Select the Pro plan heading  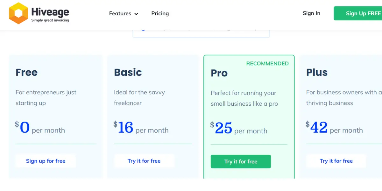click(219, 73)
